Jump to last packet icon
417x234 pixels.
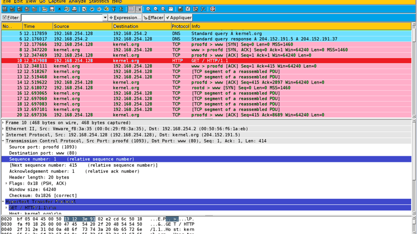[121, 9]
